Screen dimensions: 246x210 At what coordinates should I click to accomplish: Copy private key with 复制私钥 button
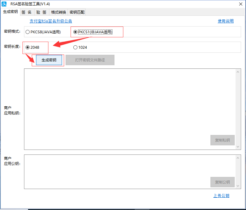[222, 140]
